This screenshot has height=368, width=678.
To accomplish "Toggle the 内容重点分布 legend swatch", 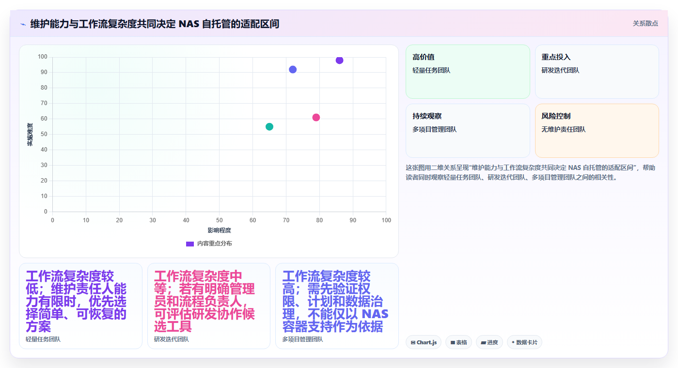I will 190,244.
